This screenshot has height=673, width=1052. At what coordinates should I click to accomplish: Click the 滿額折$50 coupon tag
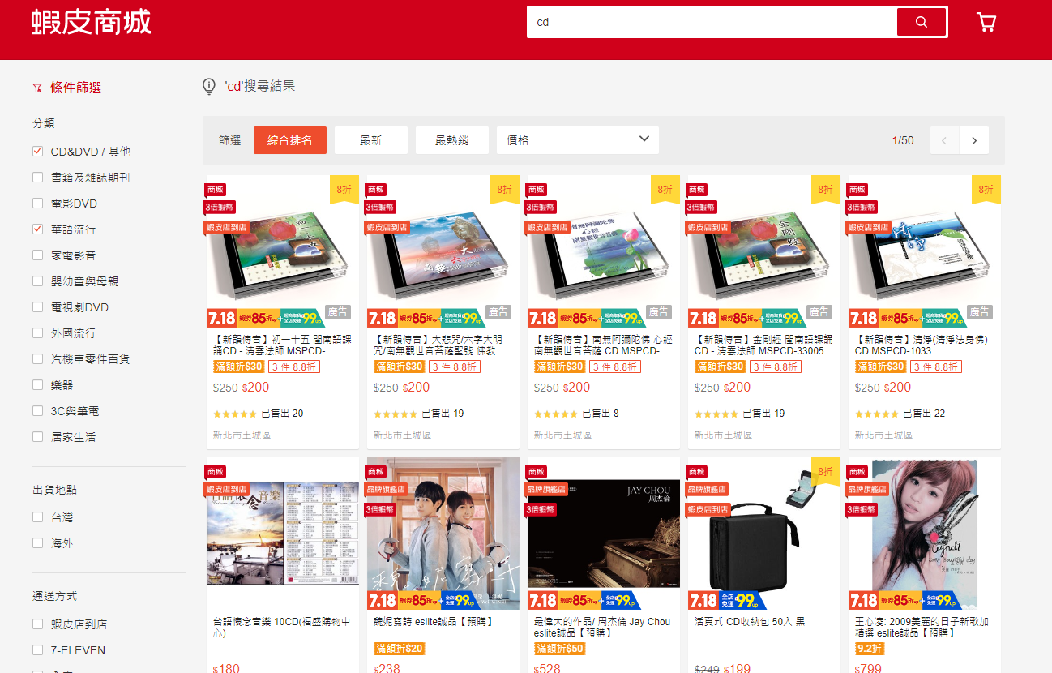559,649
